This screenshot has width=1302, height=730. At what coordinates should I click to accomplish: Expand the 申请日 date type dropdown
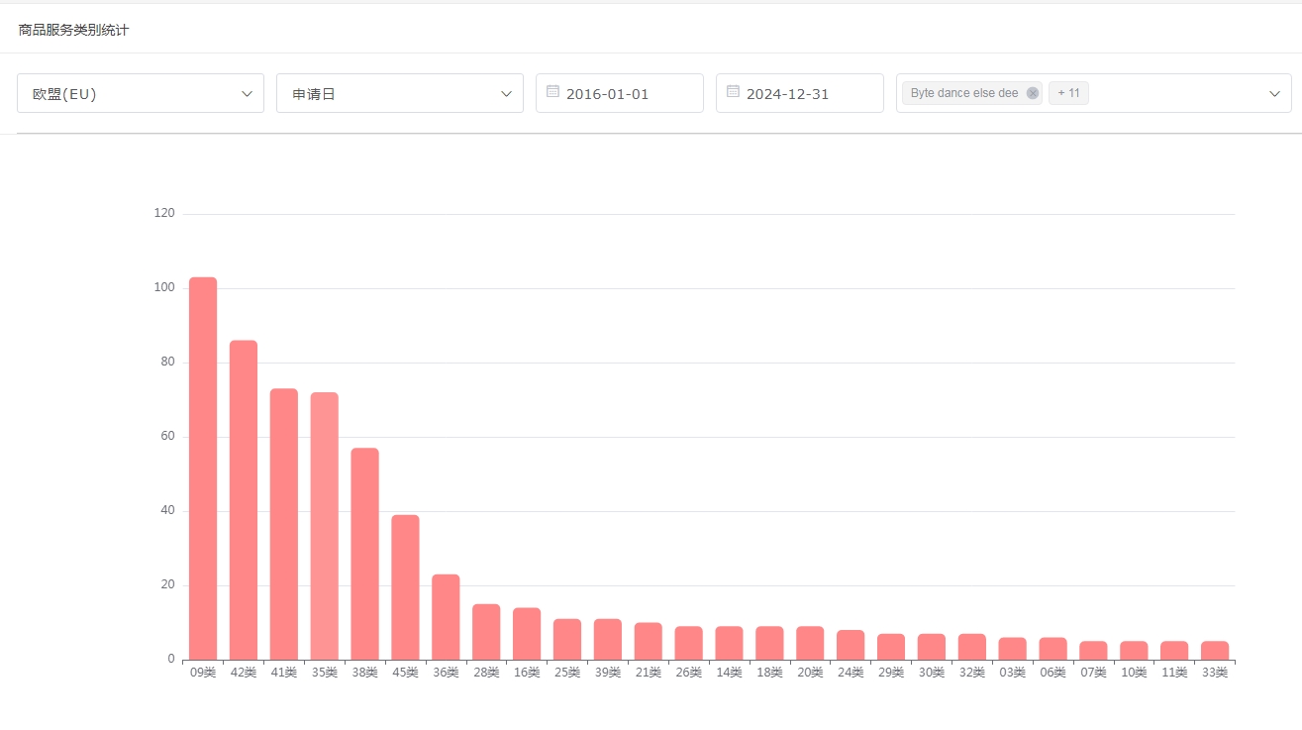pos(399,93)
